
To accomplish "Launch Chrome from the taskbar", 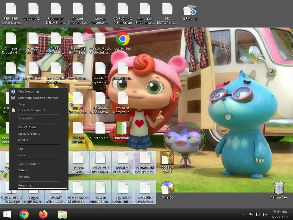I will pos(24,214).
